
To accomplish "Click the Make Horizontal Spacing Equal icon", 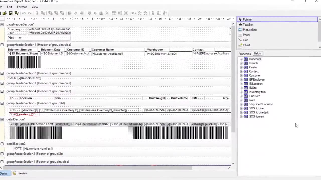I will pos(134,13).
